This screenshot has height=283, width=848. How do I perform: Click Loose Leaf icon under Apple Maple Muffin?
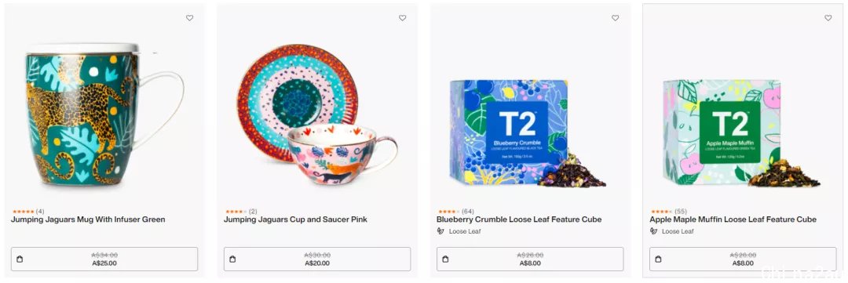coord(653,231)
